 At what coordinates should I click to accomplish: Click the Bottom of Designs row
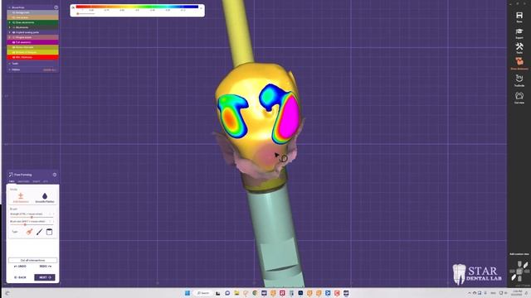(x=33, y=52)
